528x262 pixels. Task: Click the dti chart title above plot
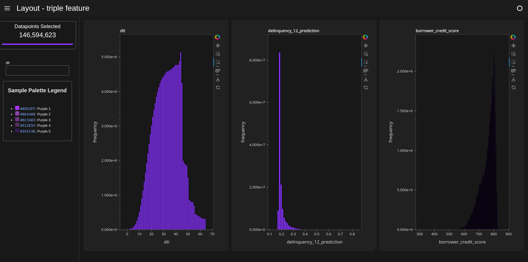coord(123,31)
